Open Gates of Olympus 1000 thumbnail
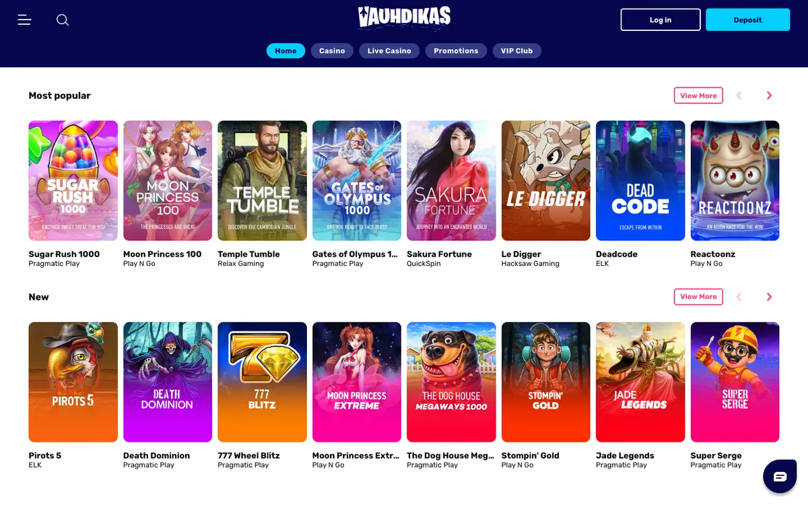This screenshot has width=808, height=505. tap(357, 180)
